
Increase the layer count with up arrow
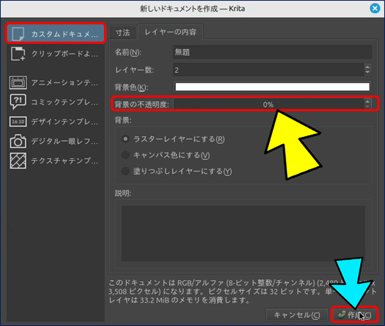coord(367,66)
